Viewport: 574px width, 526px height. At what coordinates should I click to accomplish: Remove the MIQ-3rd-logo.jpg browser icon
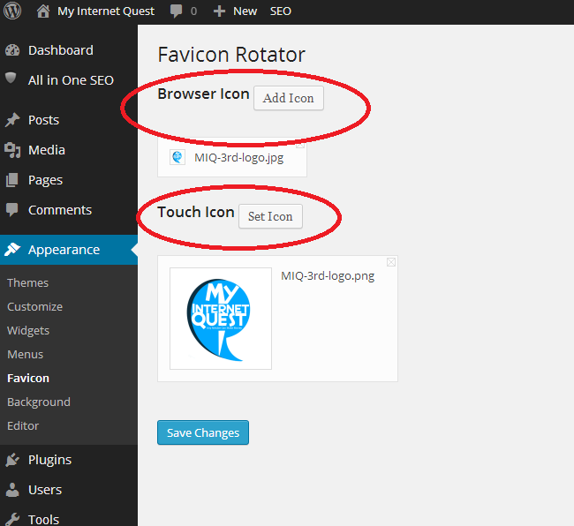[300, 145]
